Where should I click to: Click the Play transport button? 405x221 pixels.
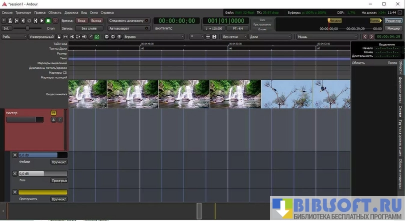tap(41, 21)
